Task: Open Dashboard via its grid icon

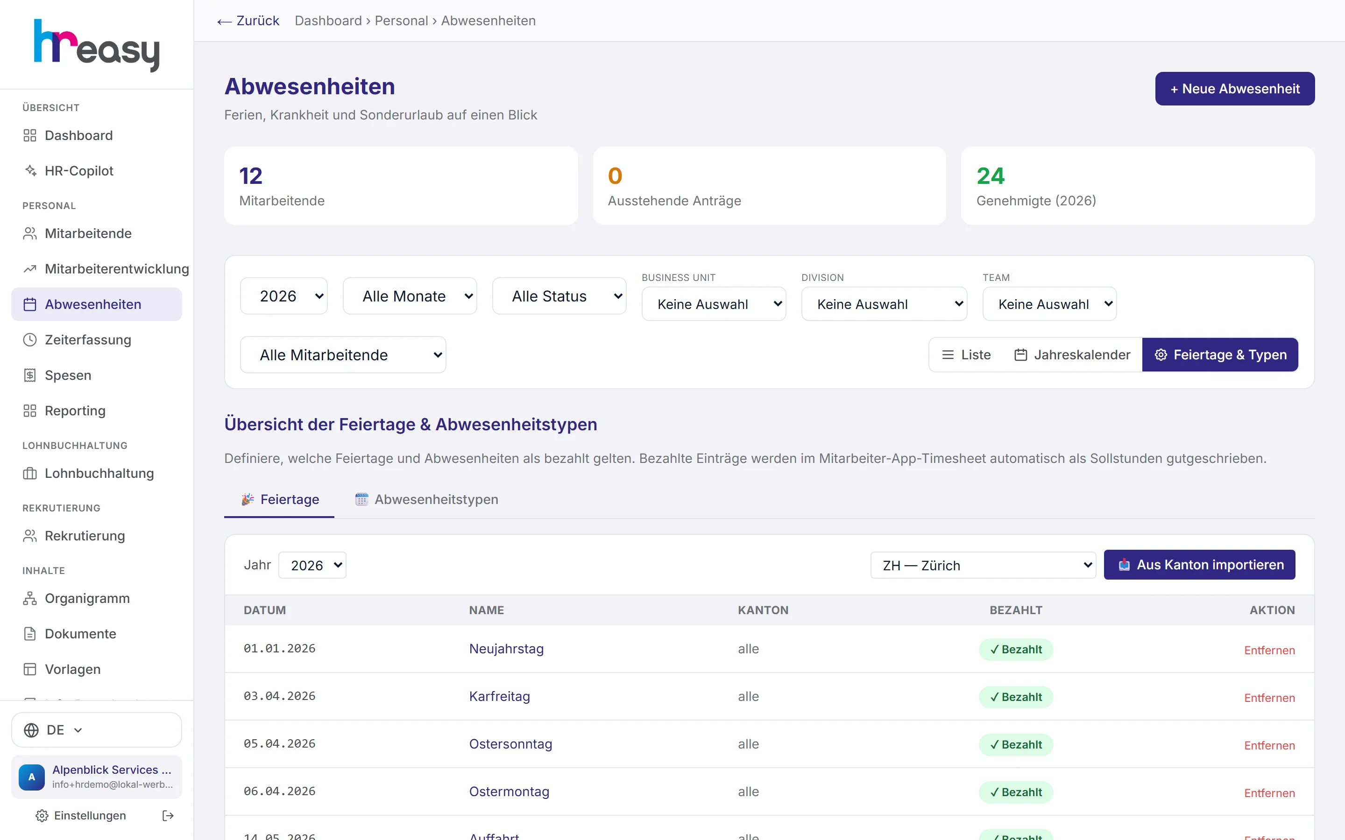Action: pyautogui.click(x=30, y=135)
